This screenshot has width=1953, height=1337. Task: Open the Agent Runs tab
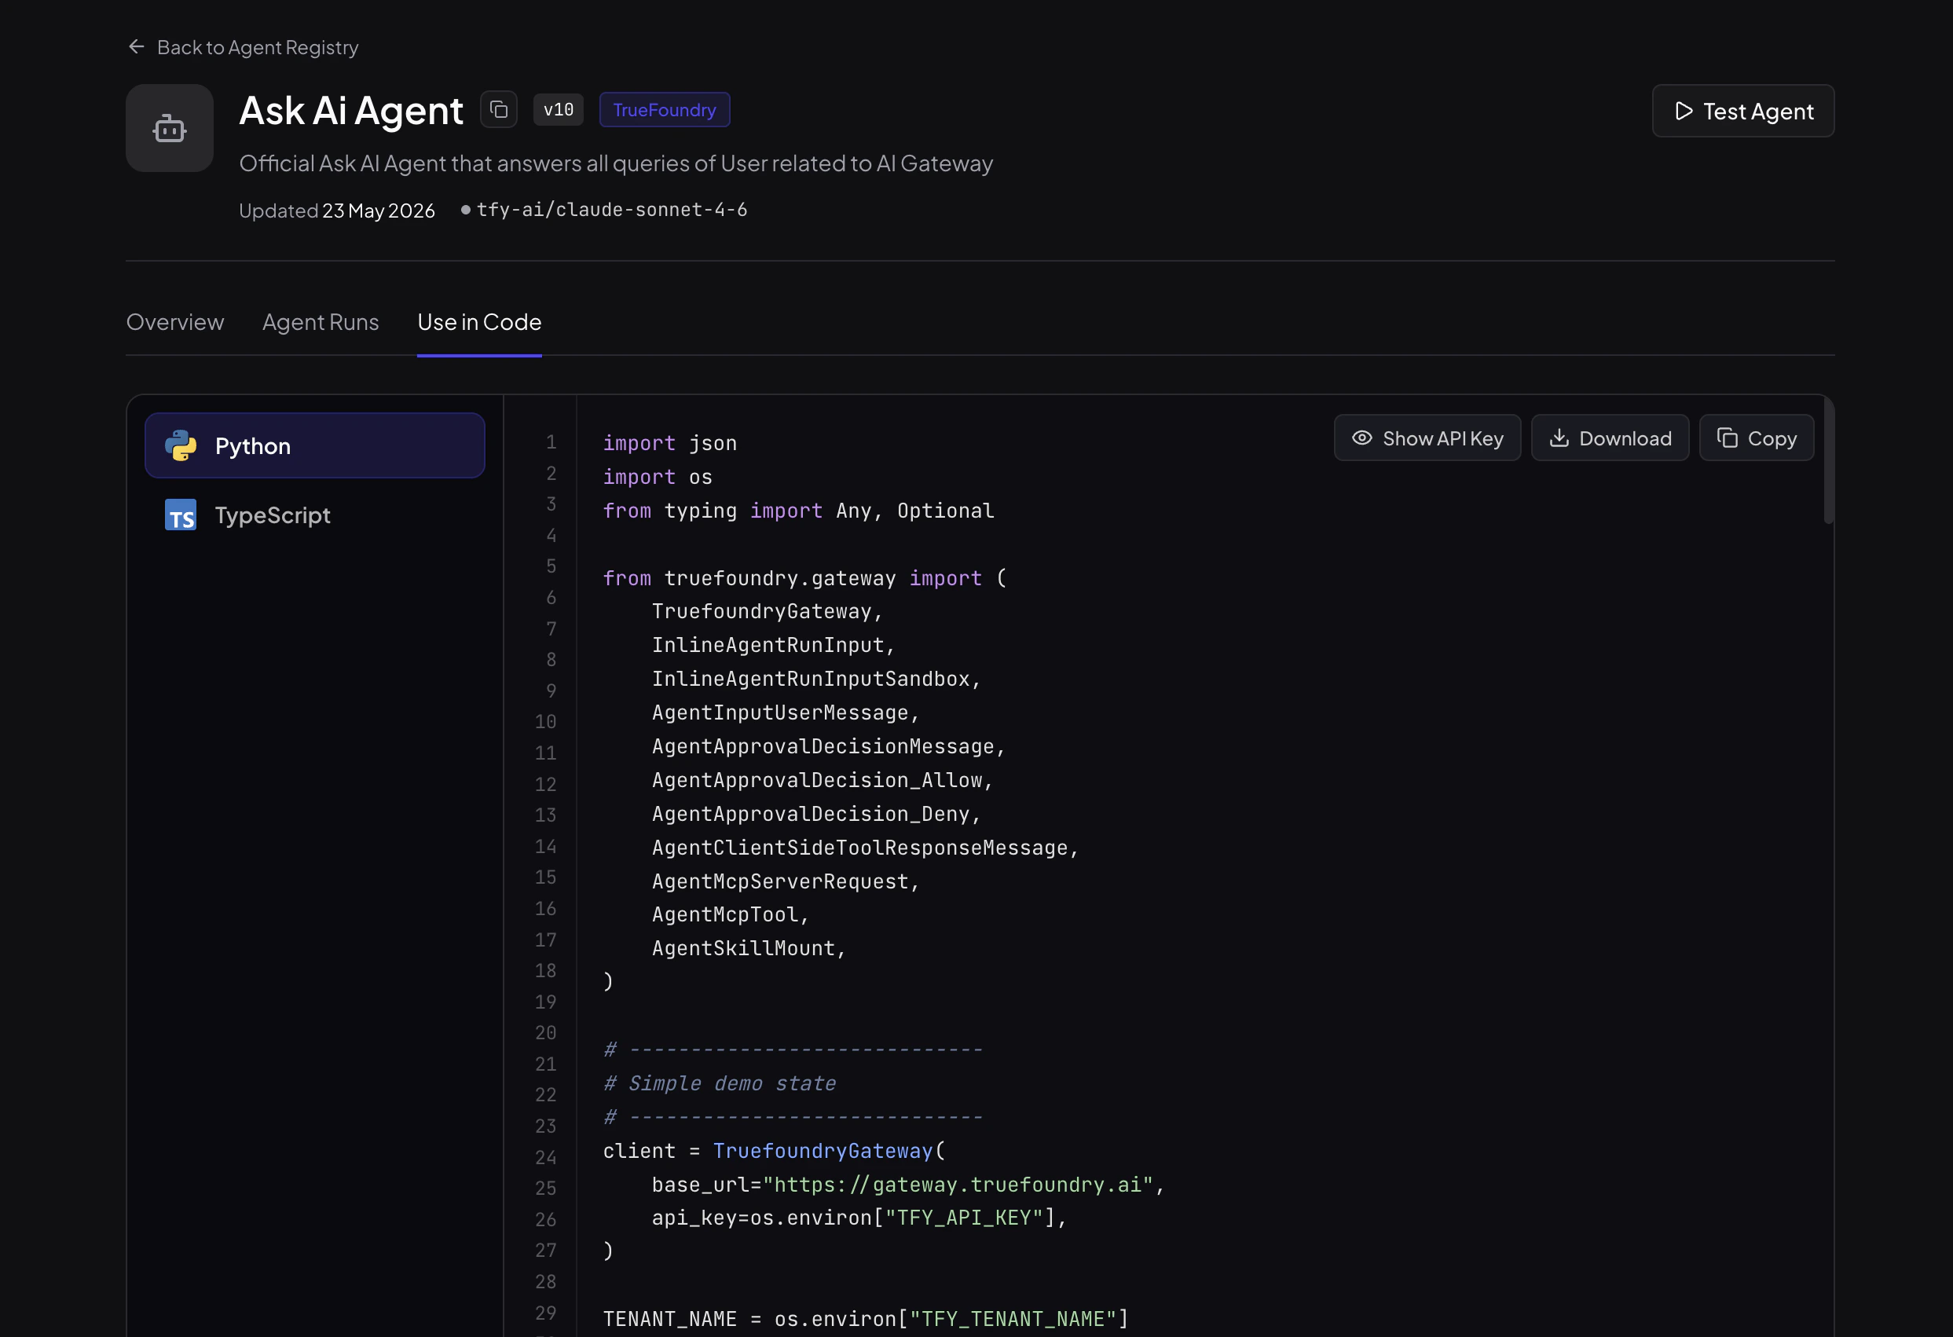coord(321,322)
